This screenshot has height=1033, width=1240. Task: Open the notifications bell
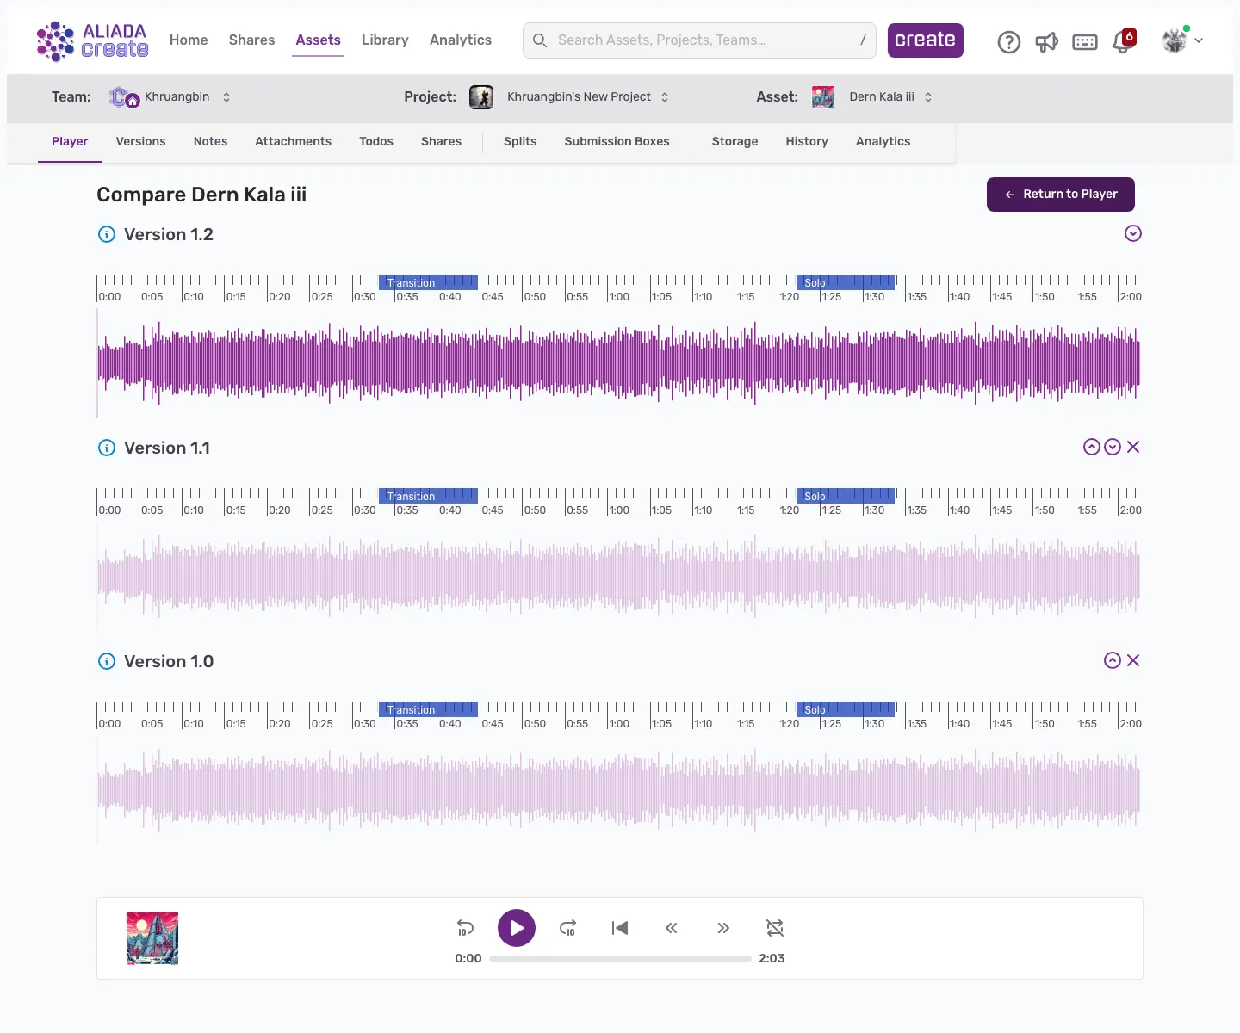pyautogui.click(x=1122, y=41)
